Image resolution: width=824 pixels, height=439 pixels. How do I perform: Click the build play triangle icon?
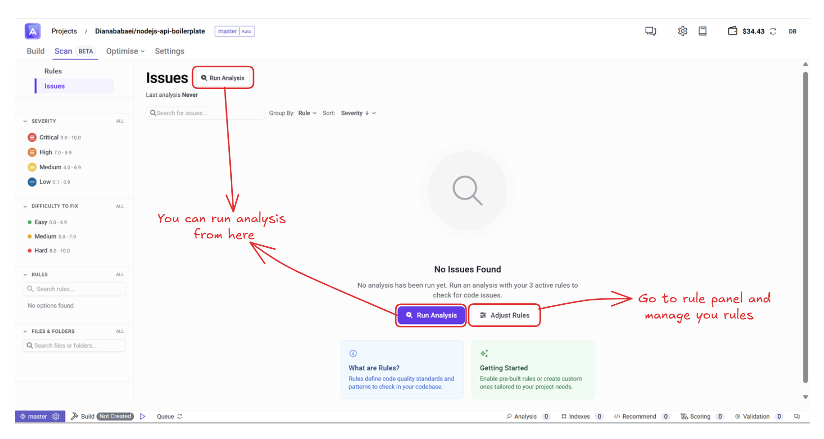coord(143,416)
